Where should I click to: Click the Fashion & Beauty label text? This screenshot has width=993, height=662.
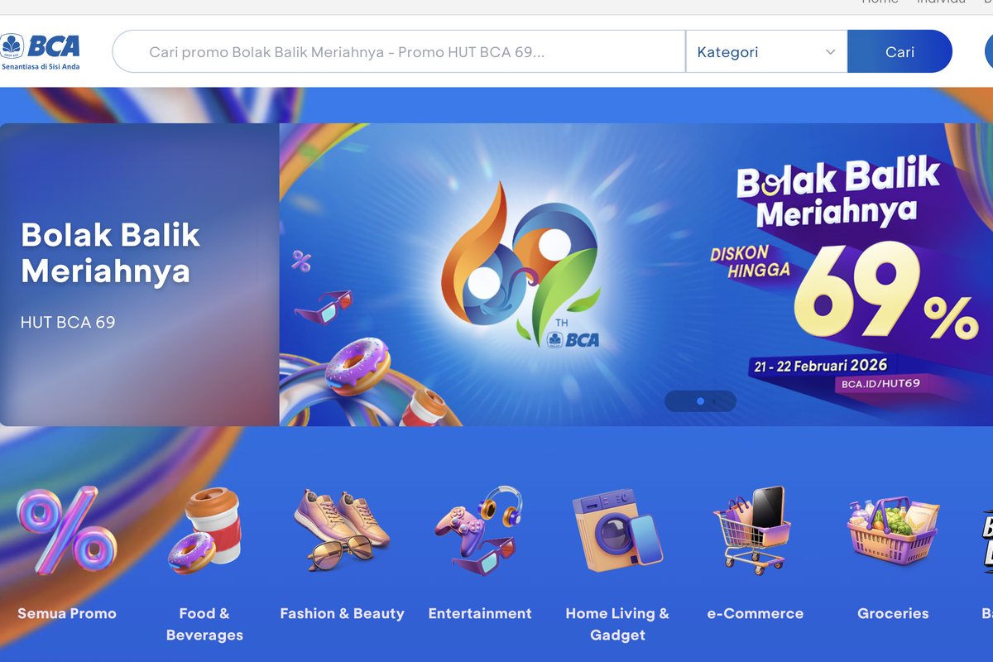(x=342, y=613)
